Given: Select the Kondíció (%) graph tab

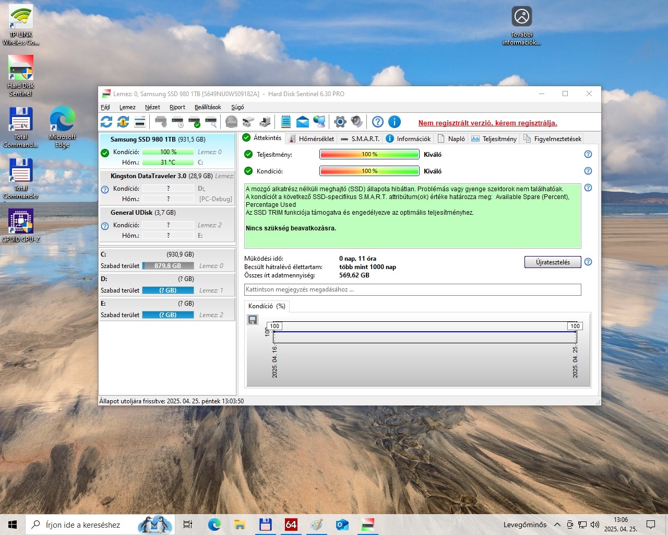Looking at the screenshot, I should [267, 306].
